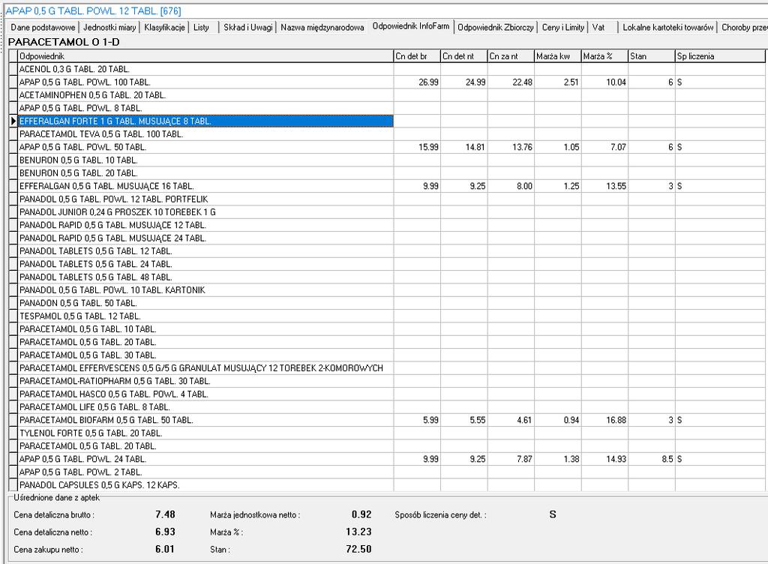Click the PARACETAMOL O 1-D group heading
Image resolution: width=768 pixels, height=564 pixels.
(64, 42)
